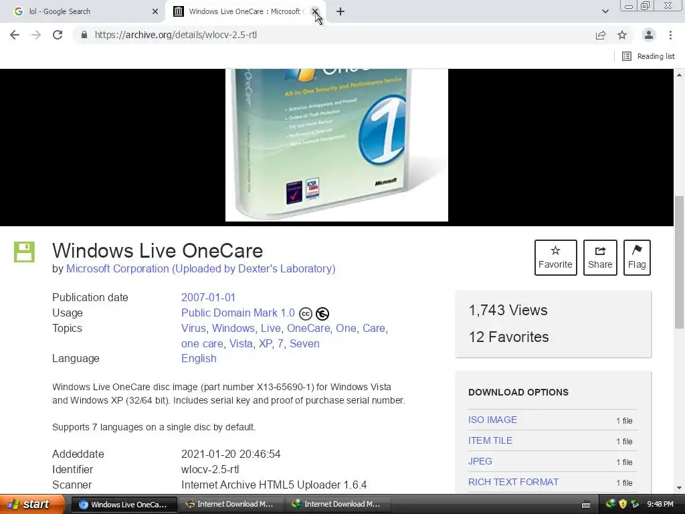685x514 pixels.
Task: Click the 12 Favorites text
Action: (508, 337)
